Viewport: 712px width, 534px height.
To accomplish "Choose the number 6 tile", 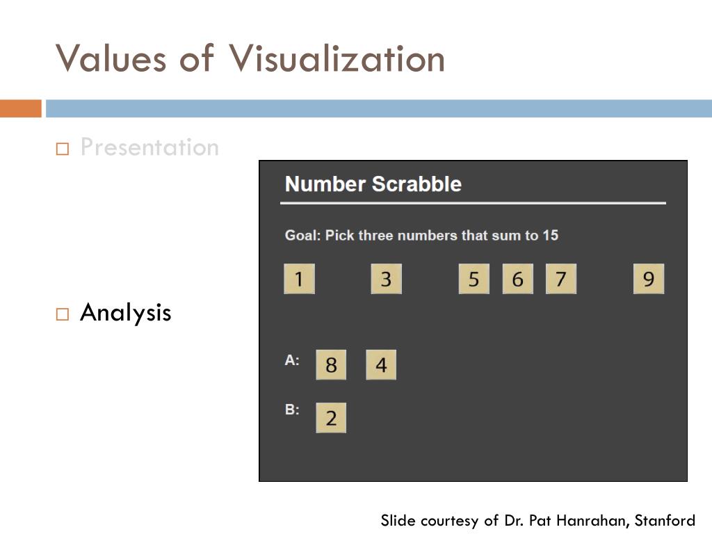I will pyautogui.click(x=517, y=279).
